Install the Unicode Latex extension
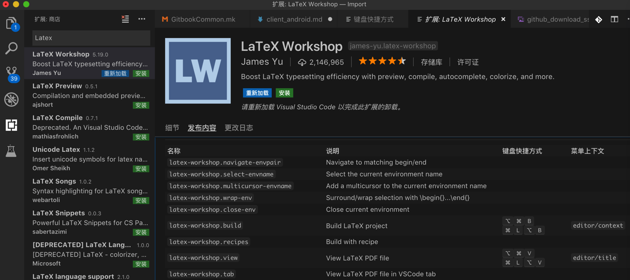Screen dimensions: 630x280 [x=141, y=169]
